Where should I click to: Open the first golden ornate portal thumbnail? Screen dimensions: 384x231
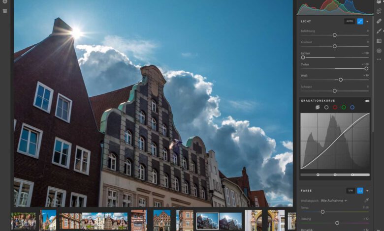253,220
